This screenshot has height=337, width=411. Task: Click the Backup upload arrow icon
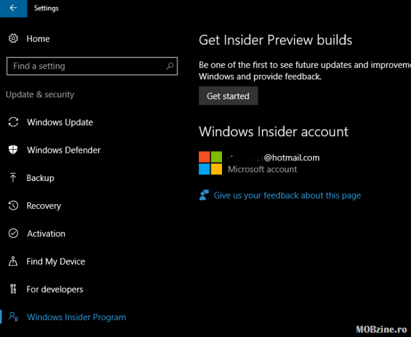click(13, 178)
